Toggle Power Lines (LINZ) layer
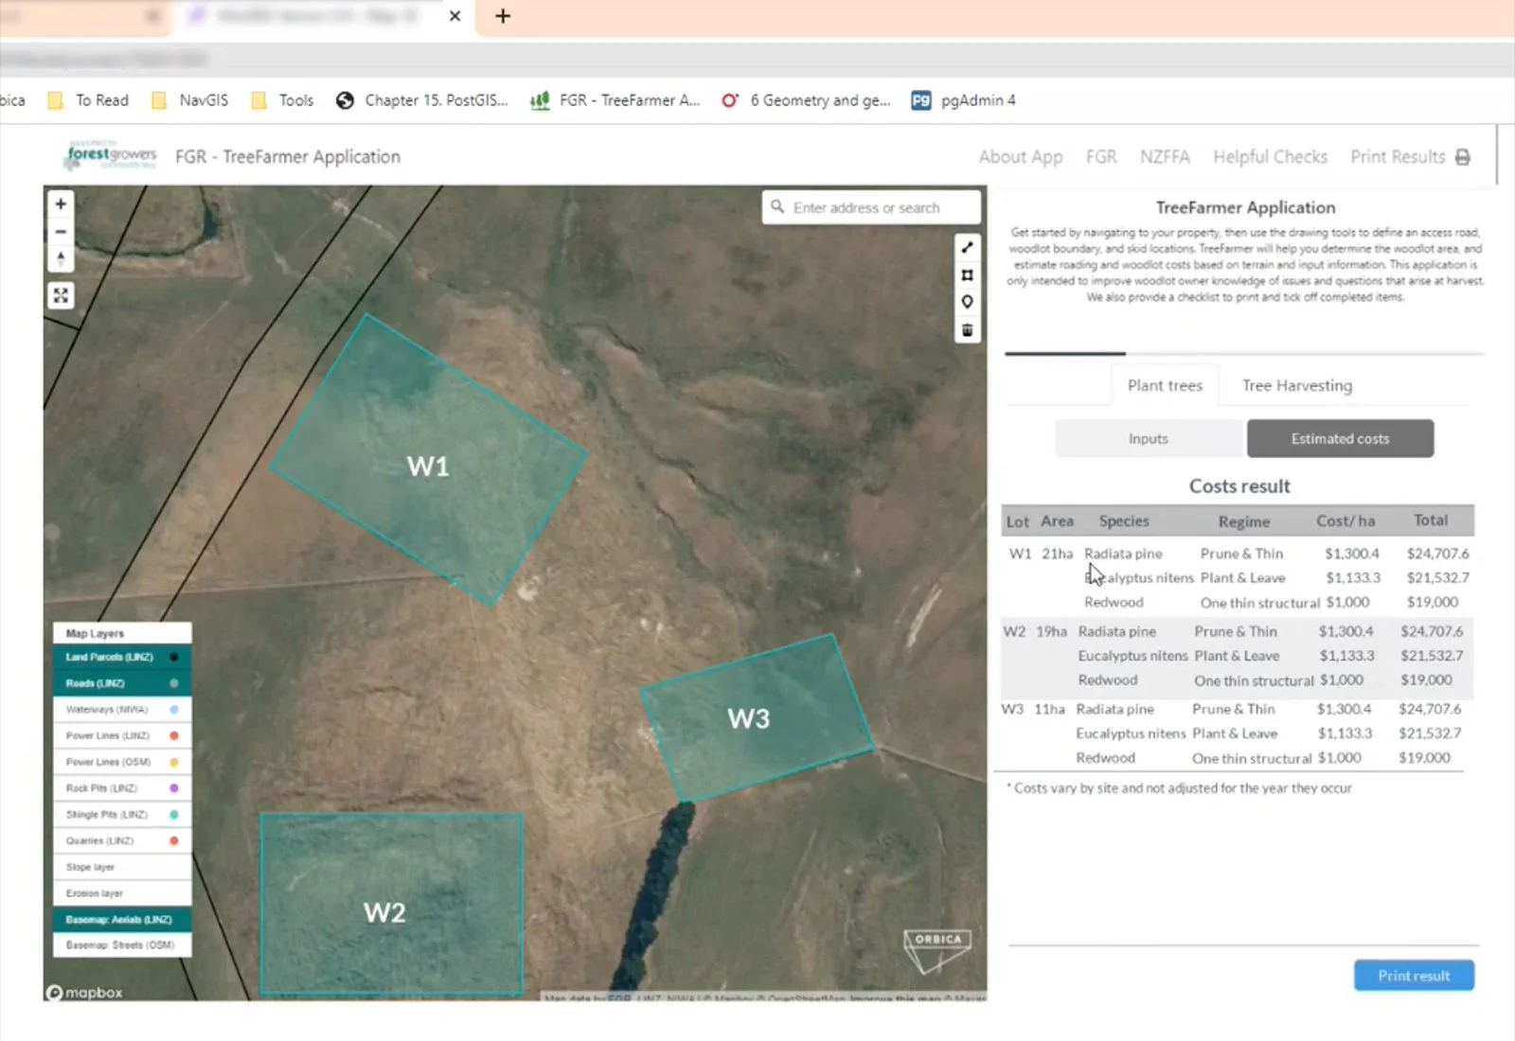The width and height of the screenshot is (1515, 1041). 122,736
